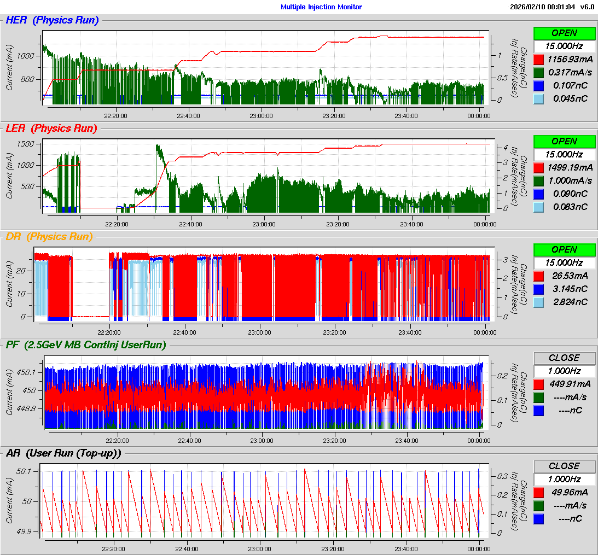Click the LER 1499.19mA current readout
Image resolution: width=598 pixels, height=555 pixels.
pos(570,167)
